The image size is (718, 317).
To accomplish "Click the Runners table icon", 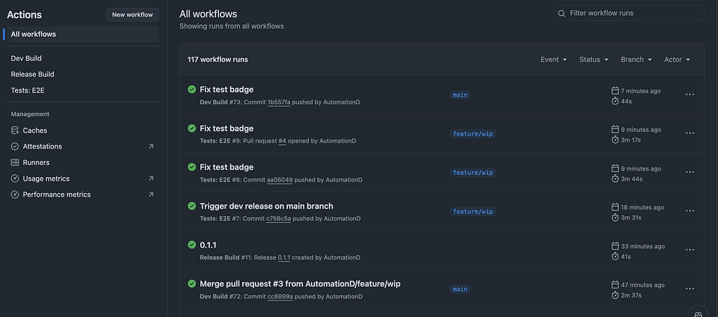I will point(15,163).
